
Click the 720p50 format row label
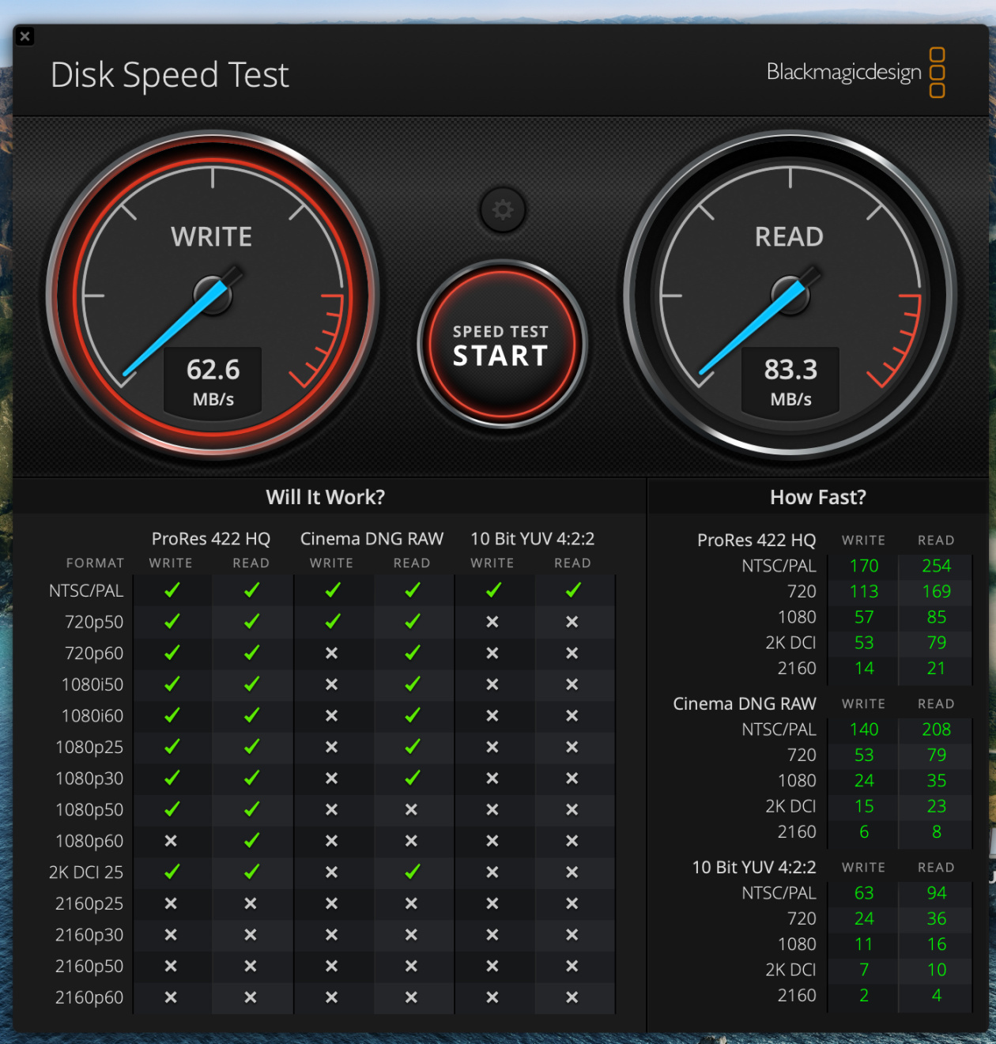(x=94, y=622)
